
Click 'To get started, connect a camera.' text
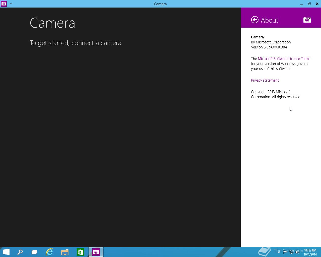pos(76,43)
